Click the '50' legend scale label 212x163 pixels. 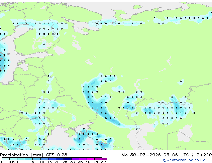tap(103, 162)
